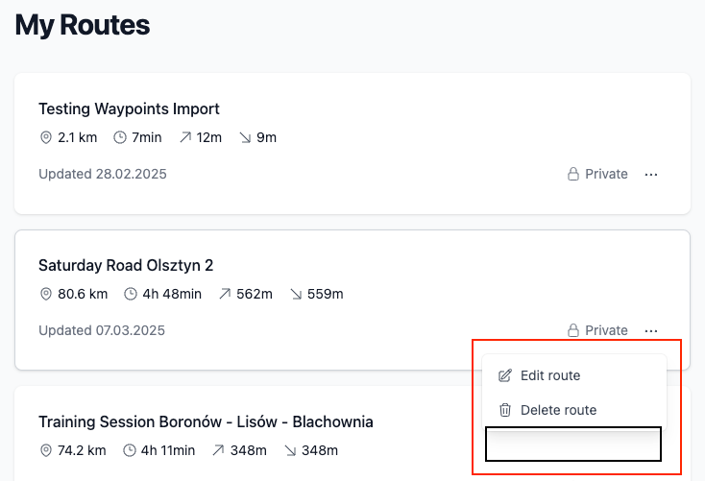Open Training Session Boronów - Lisów - Blachownia route
This screenshot has height=481, width=705.
coord(206,421)
